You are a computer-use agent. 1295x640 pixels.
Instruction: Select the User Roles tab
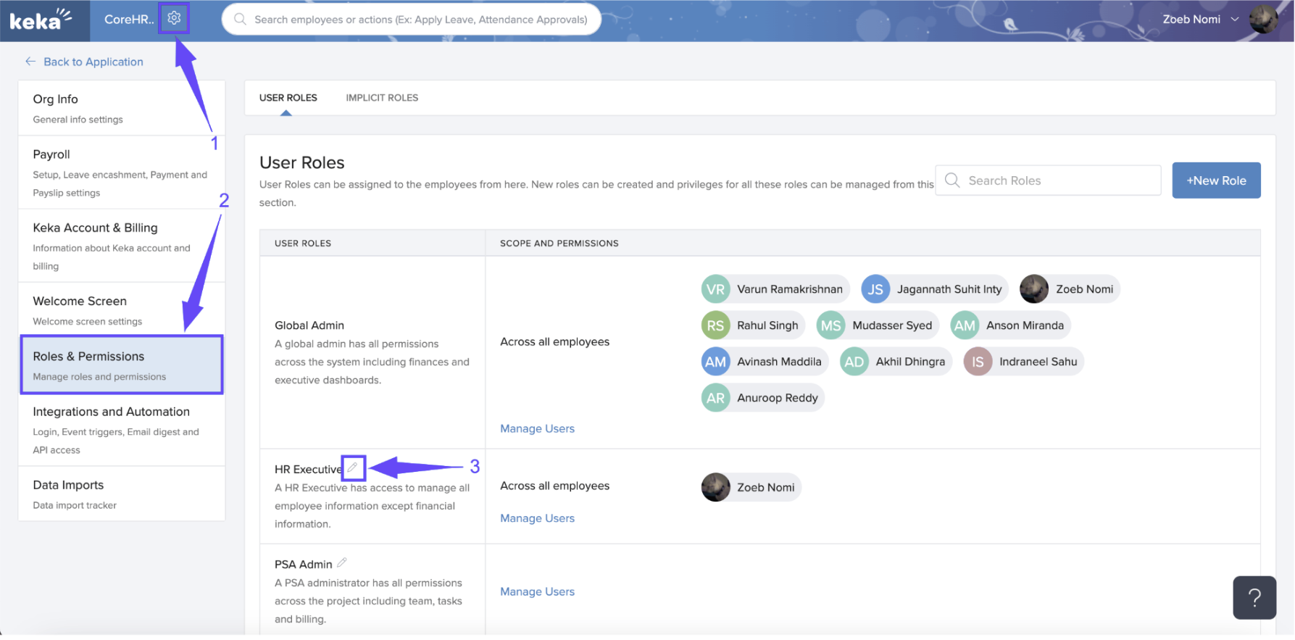pos(288,98)
